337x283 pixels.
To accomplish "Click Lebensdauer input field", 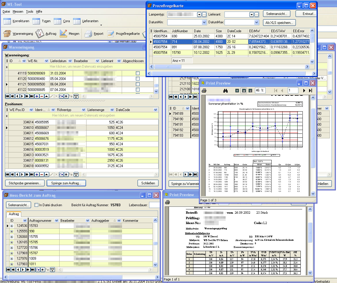I will point(154,205).
